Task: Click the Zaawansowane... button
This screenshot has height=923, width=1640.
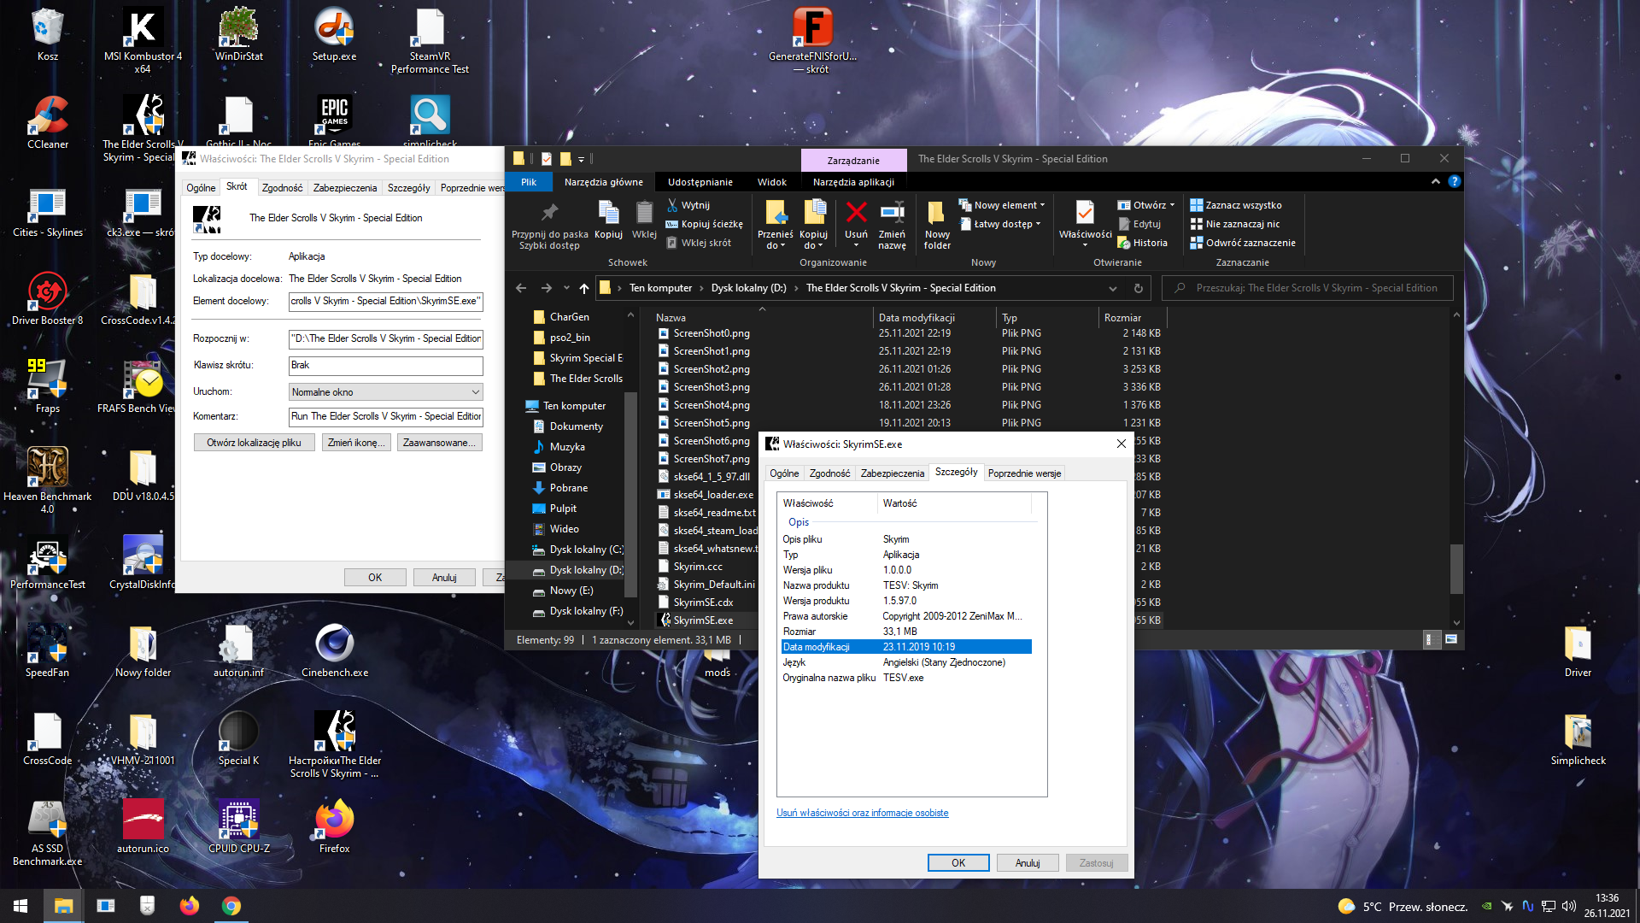Action: point(439,443)
